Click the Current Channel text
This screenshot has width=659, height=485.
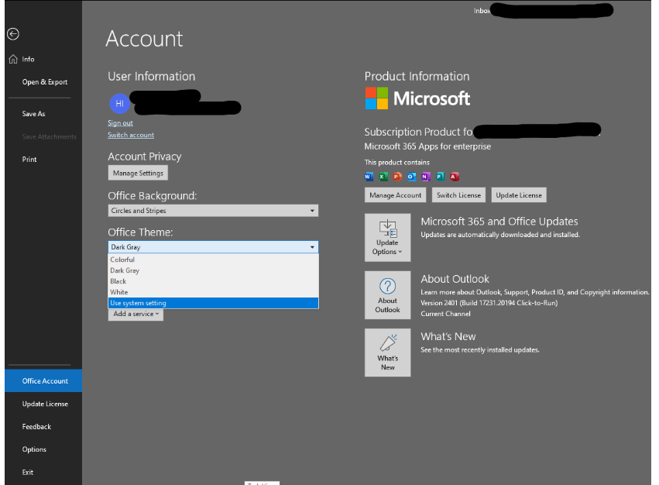point(445,314)
